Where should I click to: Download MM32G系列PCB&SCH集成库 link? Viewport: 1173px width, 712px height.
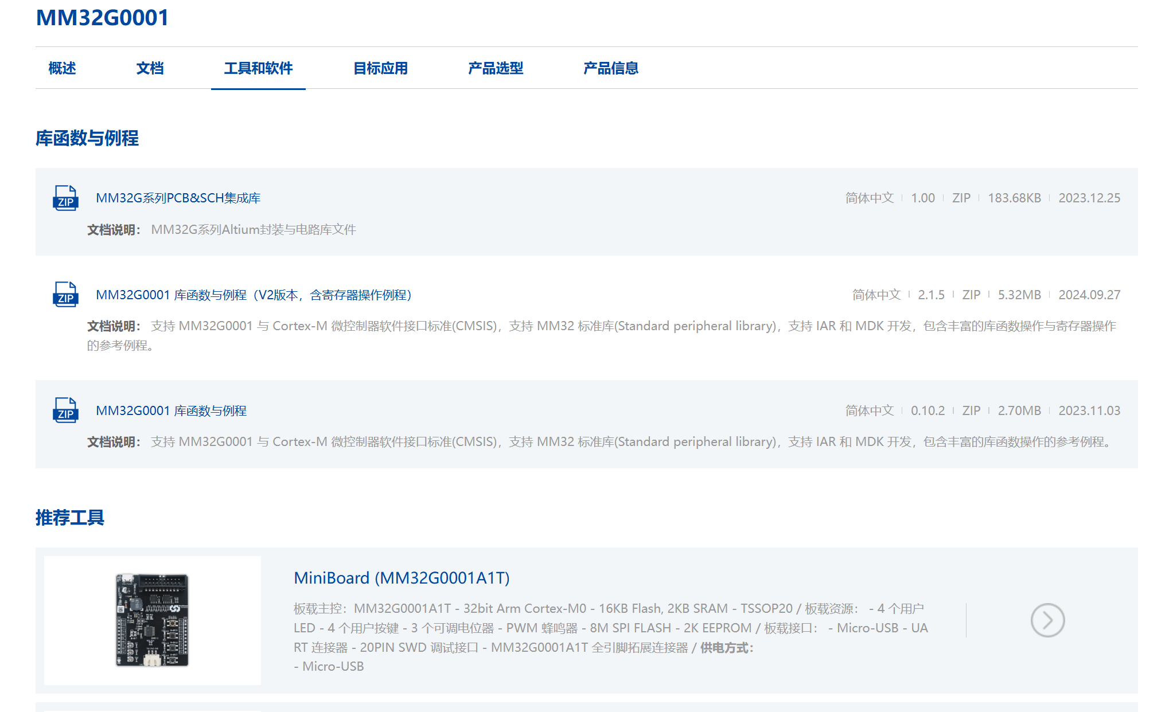178,198
